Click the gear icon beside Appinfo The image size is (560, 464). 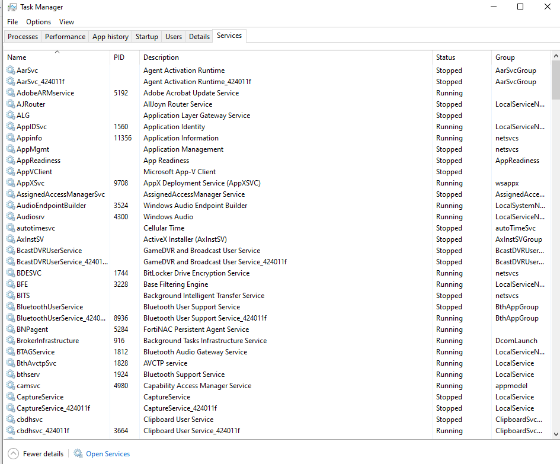11,138
